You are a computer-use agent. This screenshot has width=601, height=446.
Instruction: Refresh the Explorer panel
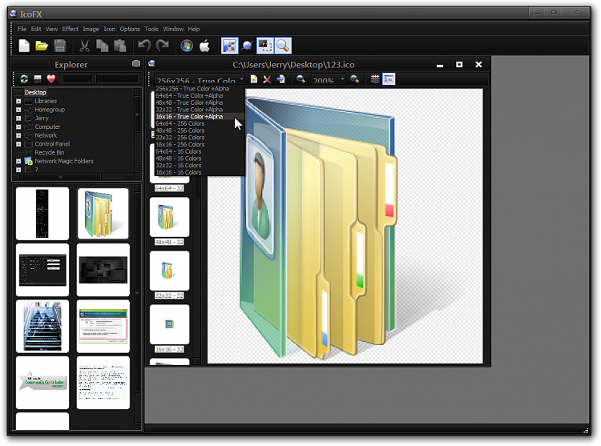[x=24, y=79]
